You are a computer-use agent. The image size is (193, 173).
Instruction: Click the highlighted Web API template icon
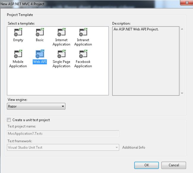[x=40, y=54]
